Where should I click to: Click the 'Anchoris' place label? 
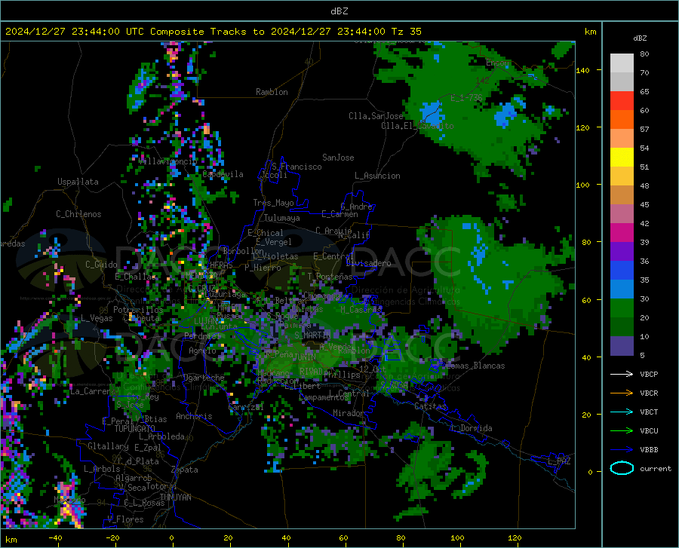coord(194,417)
